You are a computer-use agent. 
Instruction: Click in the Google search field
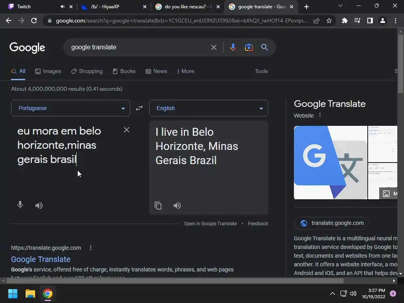tap(139, 47)
